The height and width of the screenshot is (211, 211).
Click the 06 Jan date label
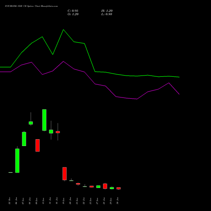tap(16, 201)
